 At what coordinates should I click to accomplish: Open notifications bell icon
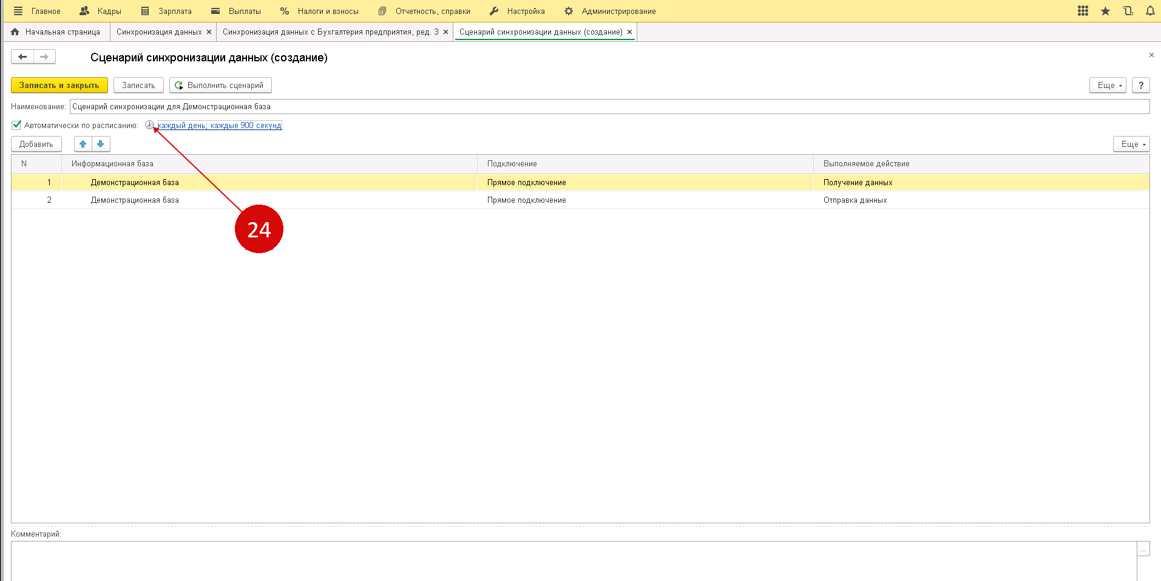1150,11
